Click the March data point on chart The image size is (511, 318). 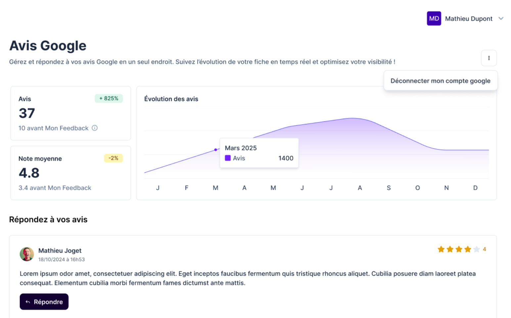(216, 150)
